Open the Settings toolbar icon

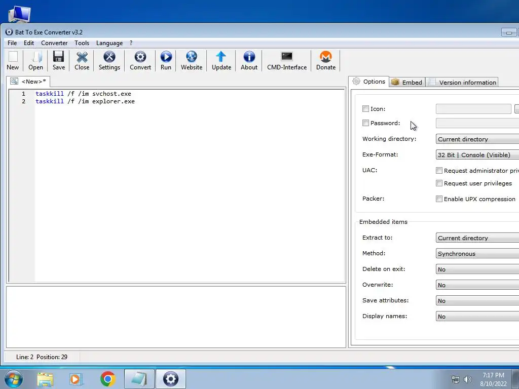[x=109, y=60]
